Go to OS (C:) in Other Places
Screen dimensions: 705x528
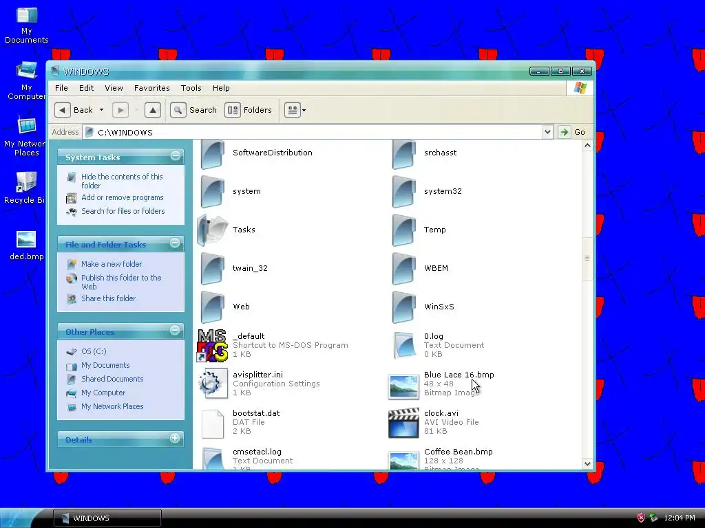click(94, 351)
